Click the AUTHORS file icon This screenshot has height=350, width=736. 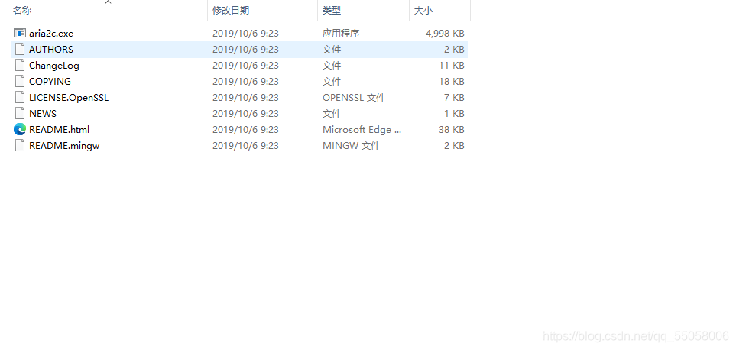(x=20, y=49)
